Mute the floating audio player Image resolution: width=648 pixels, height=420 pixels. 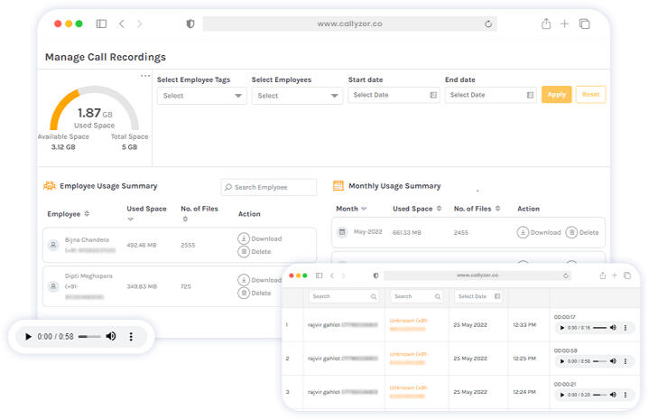click(x=111, y=336)
